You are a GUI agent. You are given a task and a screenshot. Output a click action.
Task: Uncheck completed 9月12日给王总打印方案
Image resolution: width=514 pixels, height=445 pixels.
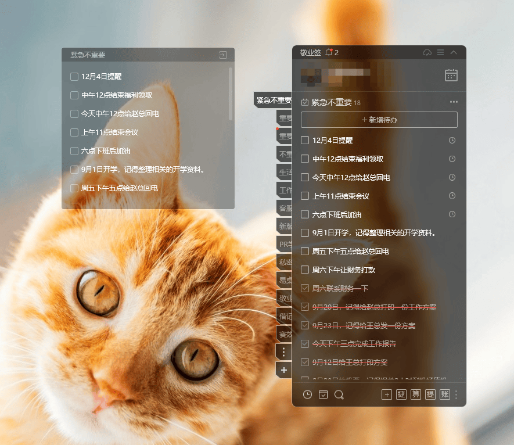point(305,362)
